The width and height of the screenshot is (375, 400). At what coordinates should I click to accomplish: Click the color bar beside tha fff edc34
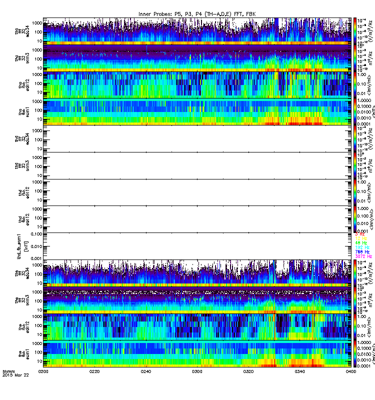coord(355,31)
